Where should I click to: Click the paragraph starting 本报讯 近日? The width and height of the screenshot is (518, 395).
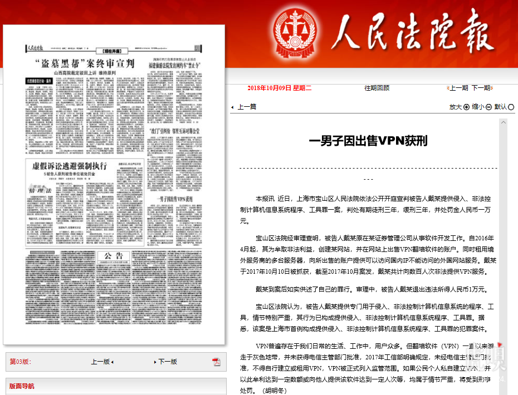pos(365,210)
